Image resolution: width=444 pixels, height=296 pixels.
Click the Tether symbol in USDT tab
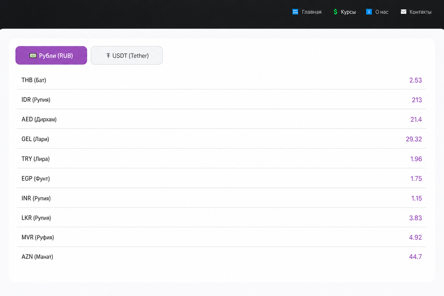[108, 55]
